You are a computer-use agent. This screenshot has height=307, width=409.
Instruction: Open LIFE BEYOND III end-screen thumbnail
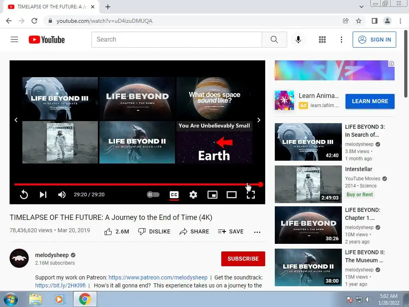point(60,98)
